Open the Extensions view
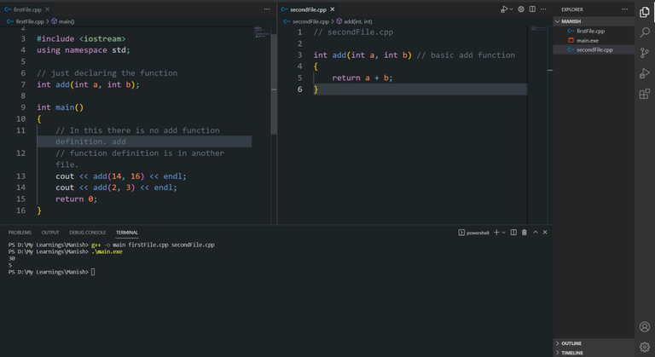This screenshot has width=655, height=357. 645,94
